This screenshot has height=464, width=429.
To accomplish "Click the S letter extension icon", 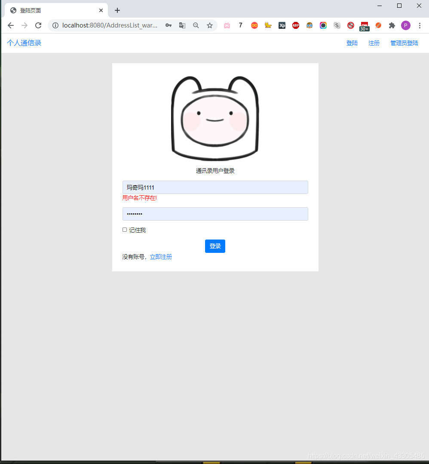I will click(337, 25).
